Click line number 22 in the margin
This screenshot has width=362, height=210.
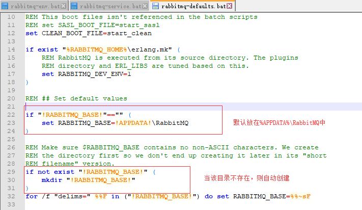[x=11, y=115]
